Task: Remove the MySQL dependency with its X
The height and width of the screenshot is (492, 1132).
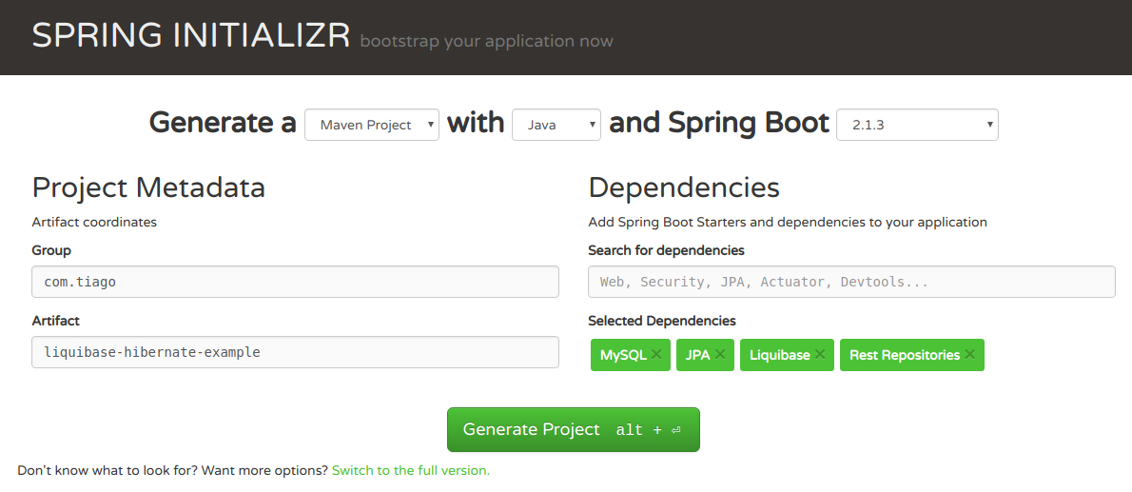Action: point(655,355)
